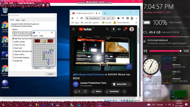The height and width of the screenshot is (107, 190).
Task: Go back in Chrome browser
Action: [72, 18]
